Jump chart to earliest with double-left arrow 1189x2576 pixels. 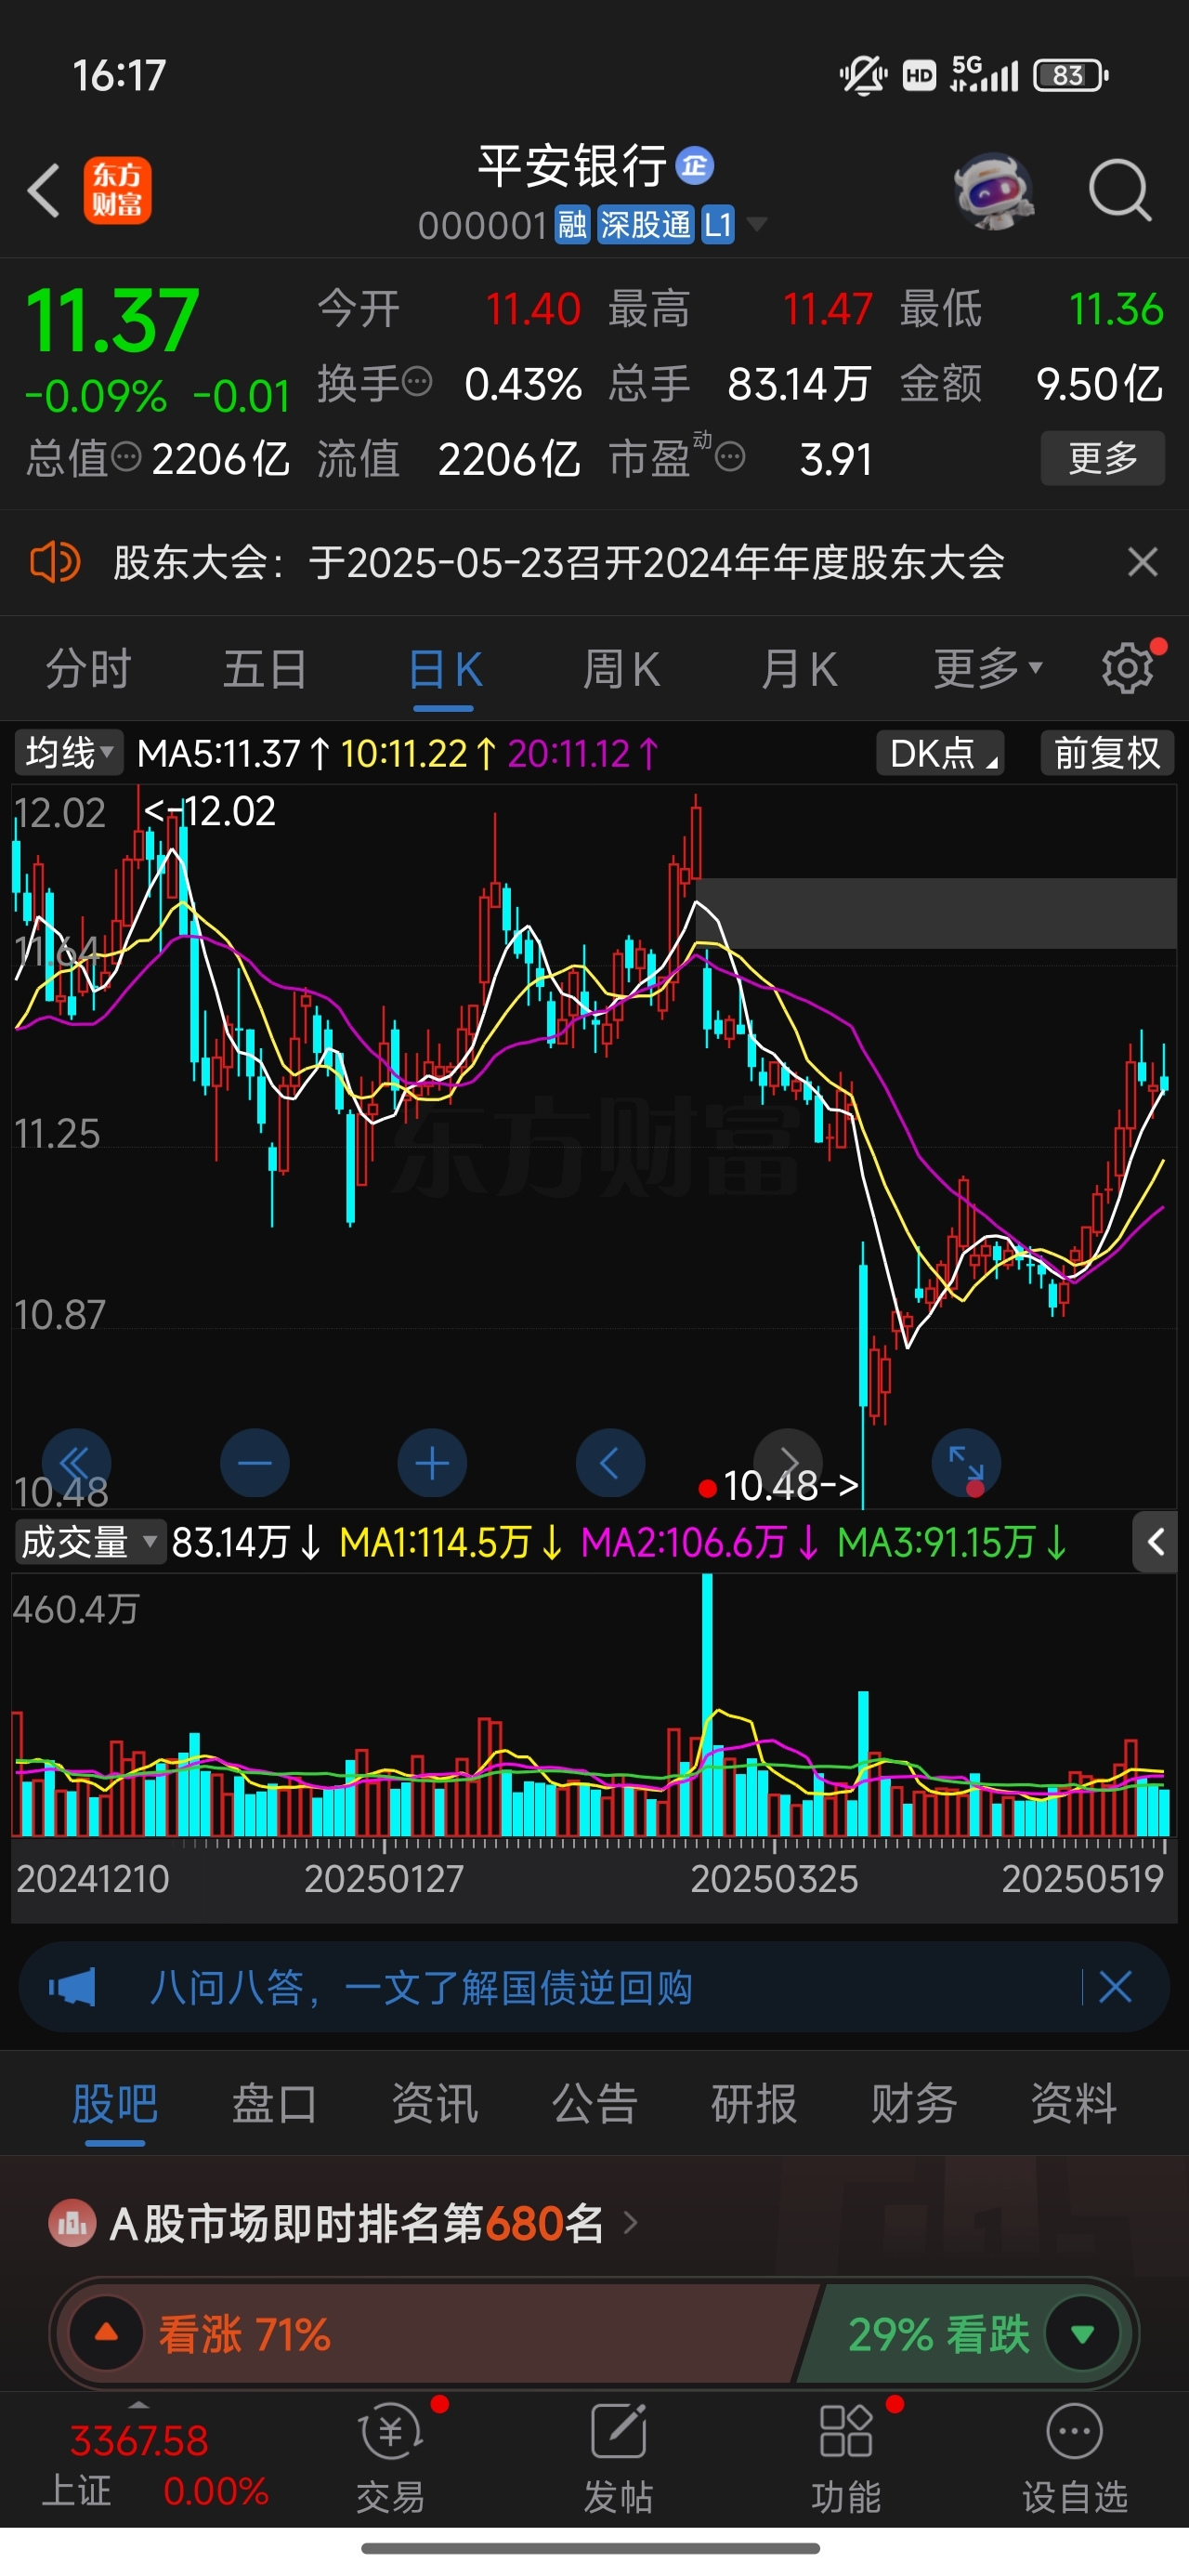(x=76, y=1464)
